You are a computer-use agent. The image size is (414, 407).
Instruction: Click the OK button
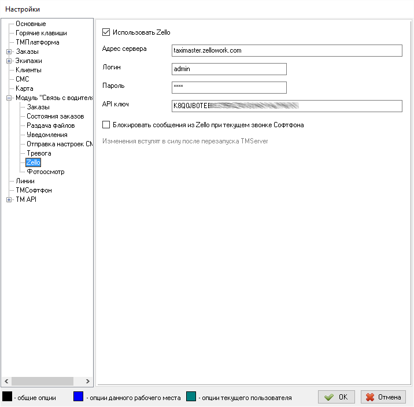pyautogui.click(x=337, y=397)
